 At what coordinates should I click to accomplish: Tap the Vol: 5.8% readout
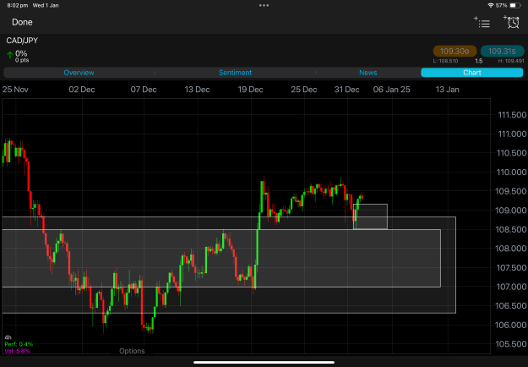tap(17, 351)
